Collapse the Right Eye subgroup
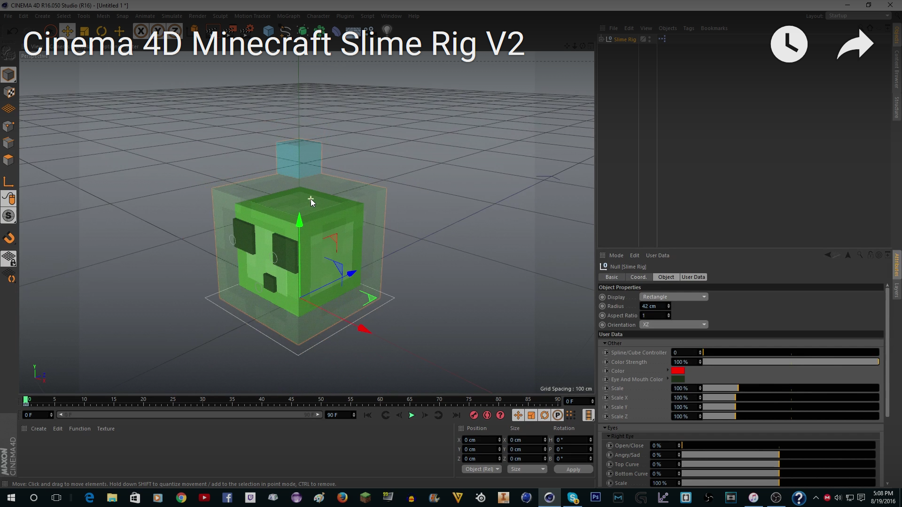 [608, 436]
